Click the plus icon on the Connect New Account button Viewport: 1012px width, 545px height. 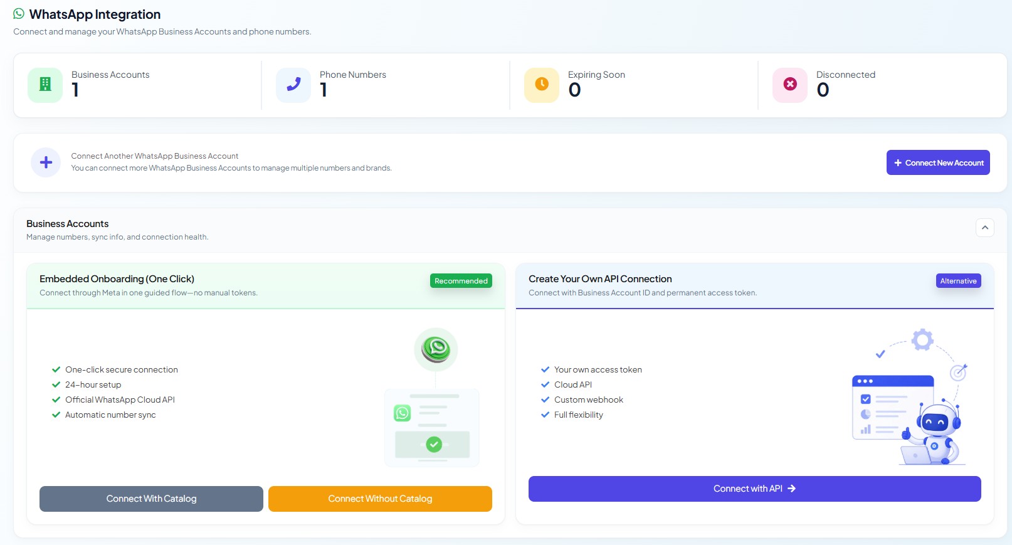coord(898,163)
